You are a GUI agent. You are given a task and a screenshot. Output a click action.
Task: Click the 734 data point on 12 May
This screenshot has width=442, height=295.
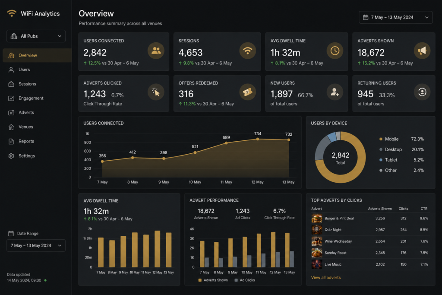click(x=257, y=139)
